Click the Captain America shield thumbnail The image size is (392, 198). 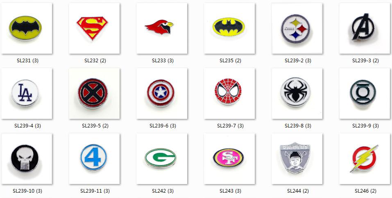click(162, 93)
